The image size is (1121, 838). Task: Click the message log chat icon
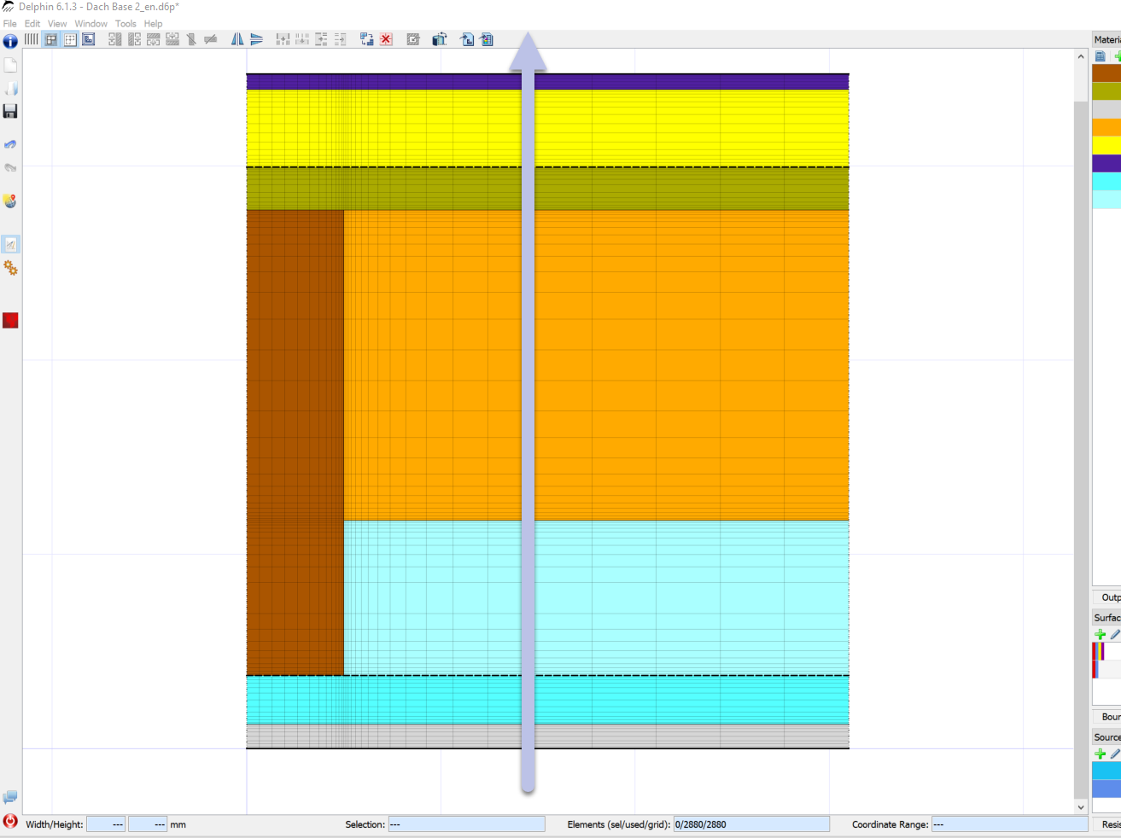10,798
